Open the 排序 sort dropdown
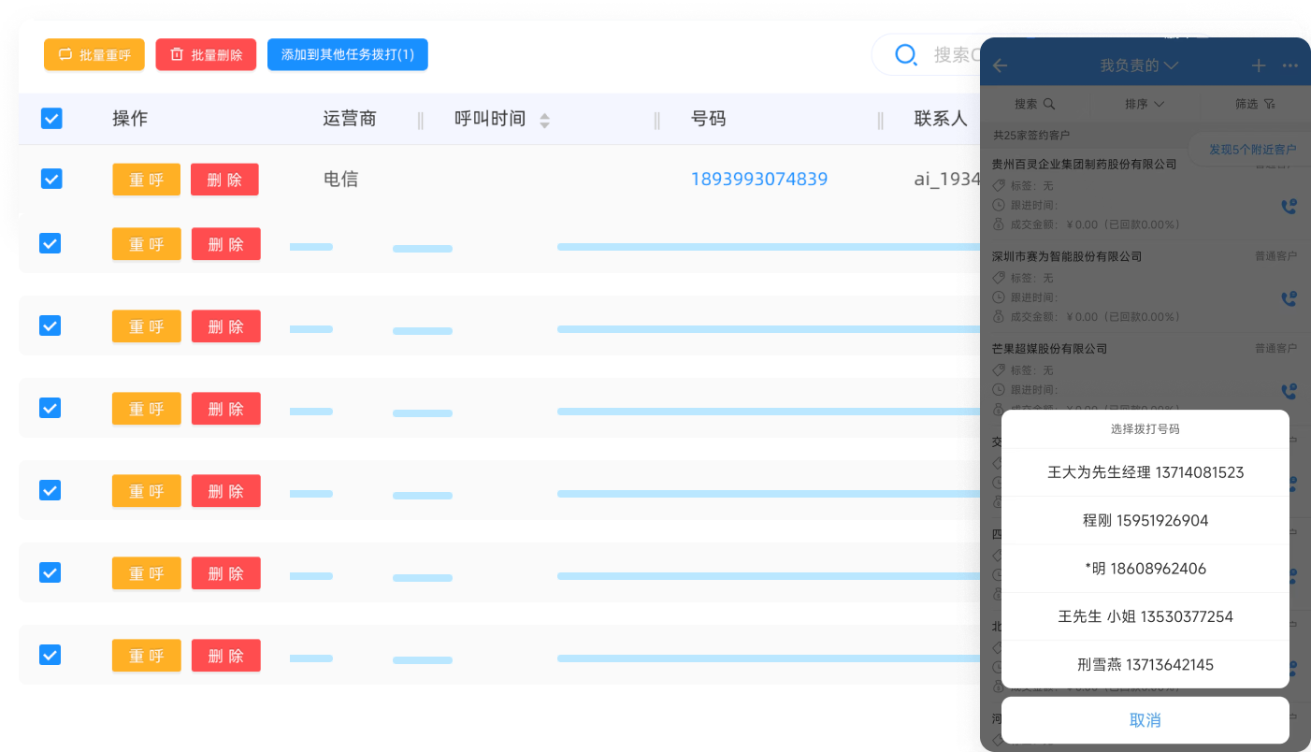This screenshot has width=1311, height=752. (x=1145, y=104)
